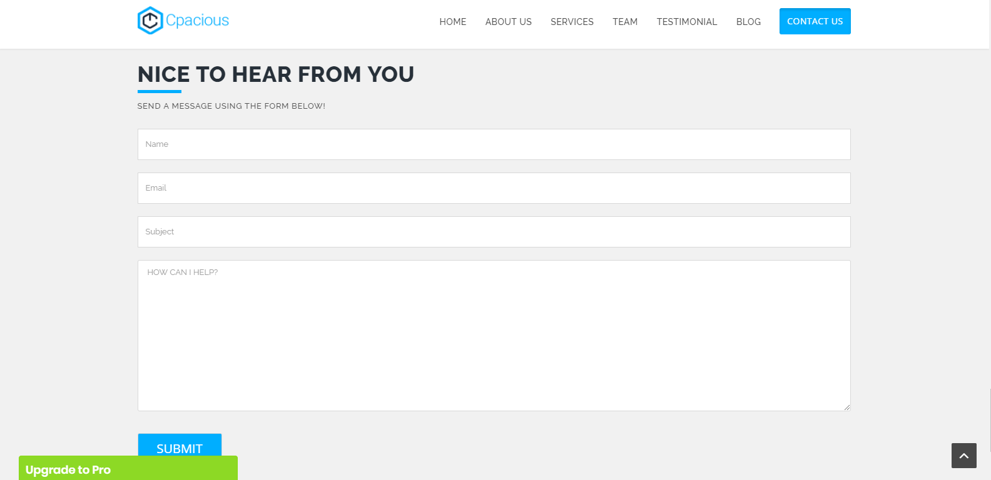Go to the HOME menu item
The height and width of the screenshot is (480, 991).
pos(452,22)
